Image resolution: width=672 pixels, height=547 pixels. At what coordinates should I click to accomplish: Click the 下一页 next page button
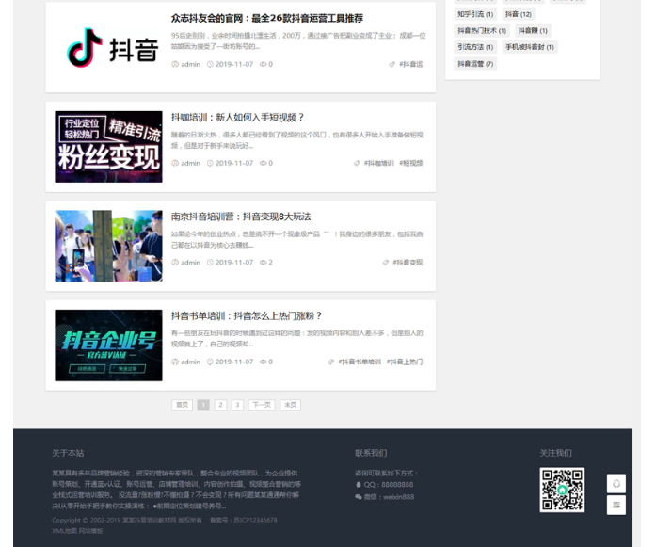coord(261,405)
